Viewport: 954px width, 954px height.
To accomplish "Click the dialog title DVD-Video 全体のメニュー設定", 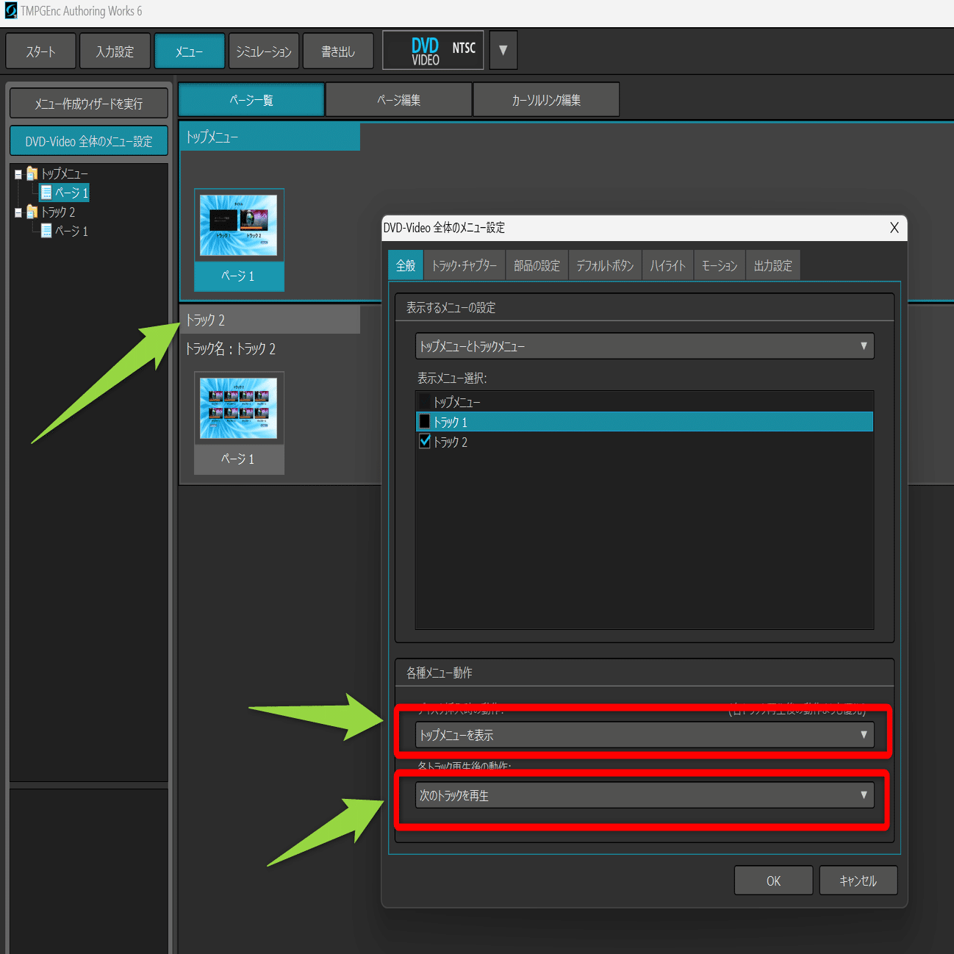I will coord(444,228).
